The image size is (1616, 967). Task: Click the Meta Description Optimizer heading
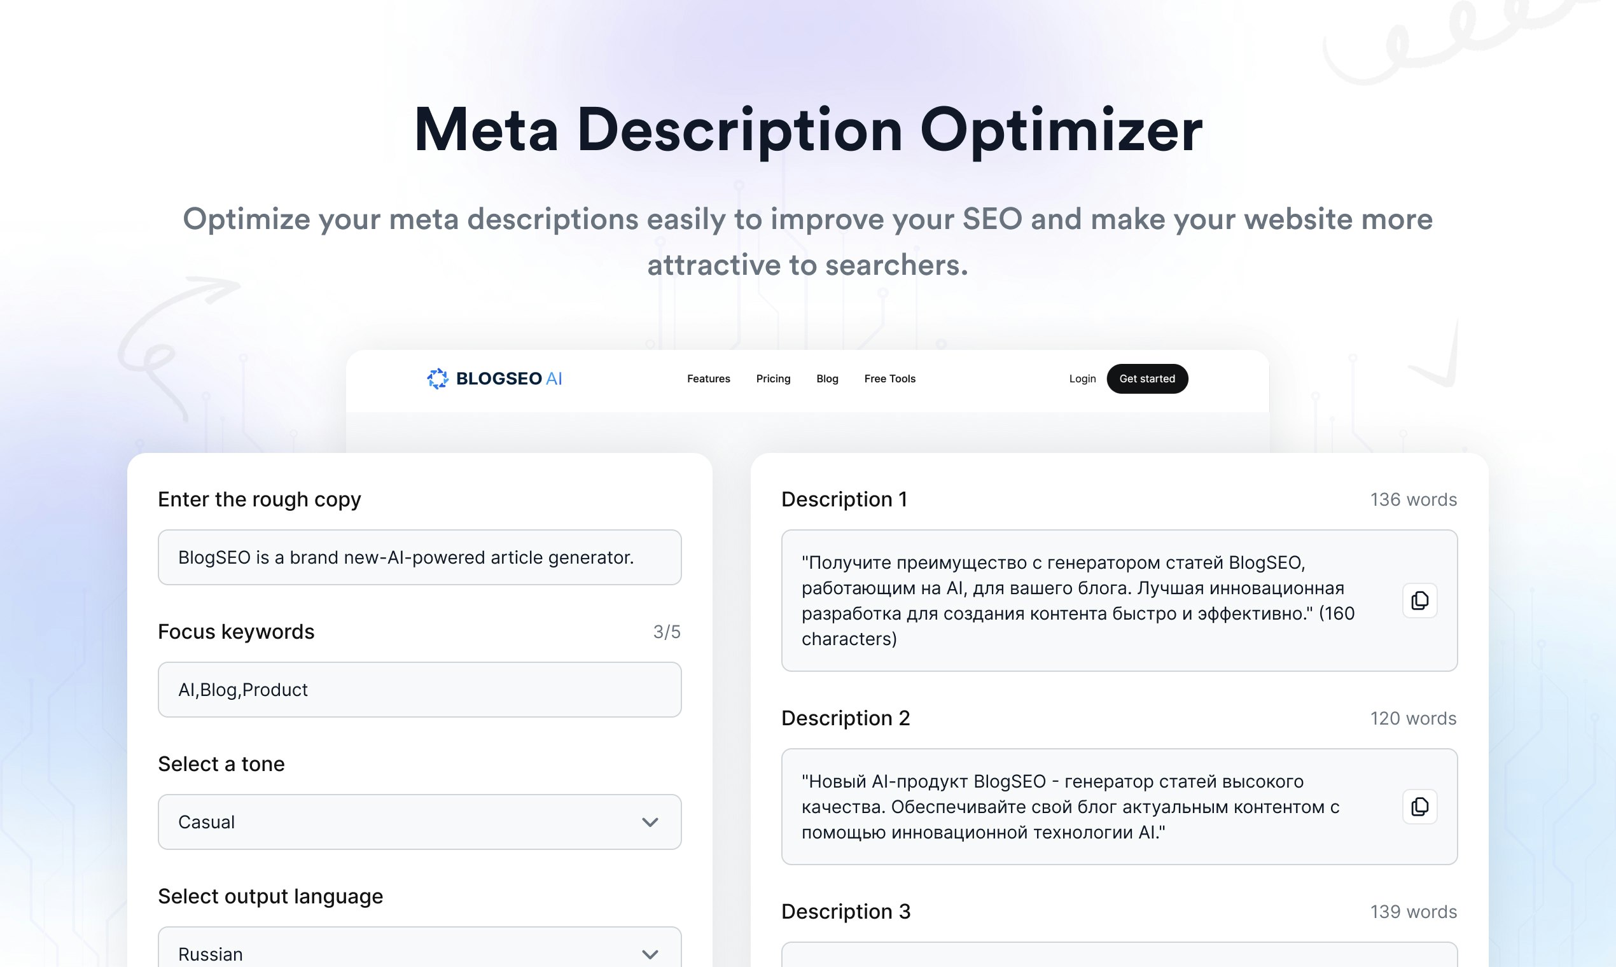click(808, 130)
